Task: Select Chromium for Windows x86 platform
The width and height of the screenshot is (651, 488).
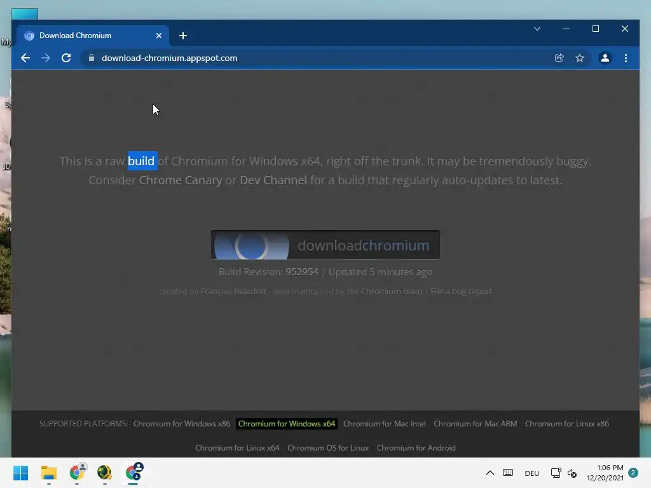Action: pyautogui.click(x=182, y=424)
